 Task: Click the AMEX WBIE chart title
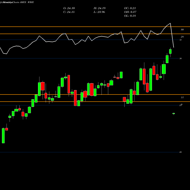point(27,2)
